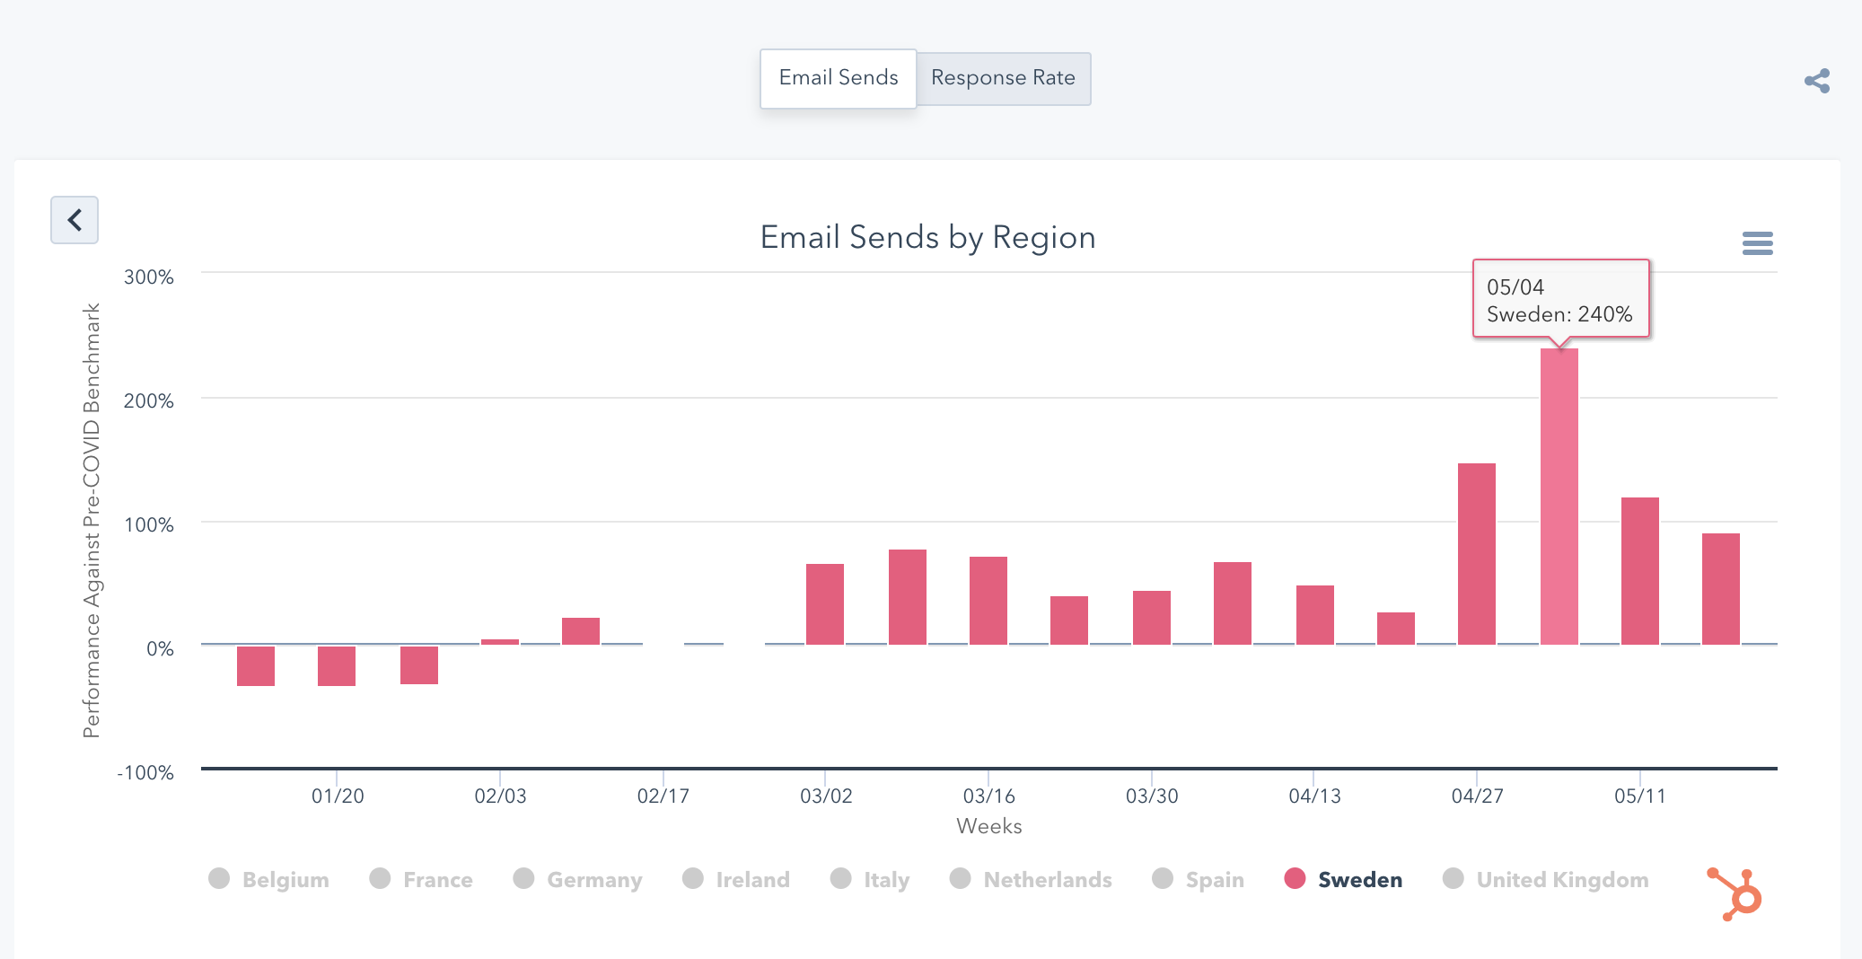The image size is (1862, 959).
Task: Click the share icon
Action: coord(1816,81)
